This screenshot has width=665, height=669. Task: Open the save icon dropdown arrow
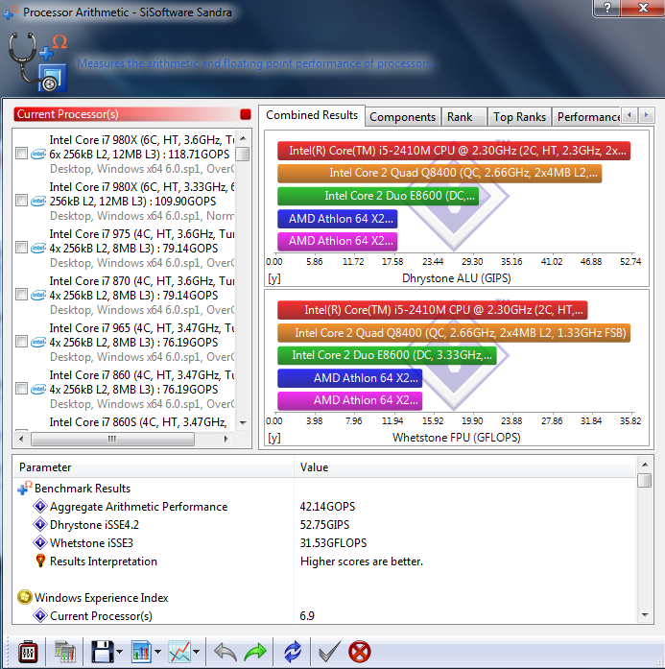pyautogui.click(x=119, y=652)
